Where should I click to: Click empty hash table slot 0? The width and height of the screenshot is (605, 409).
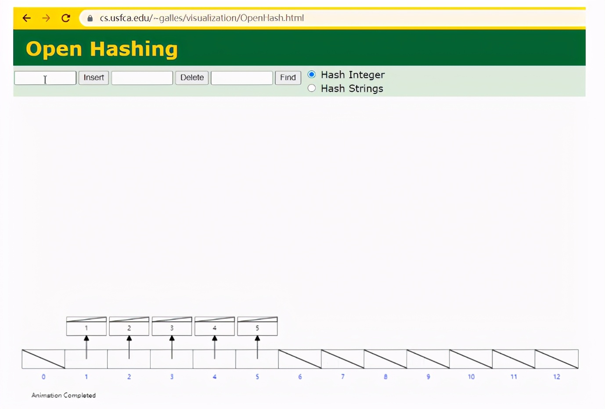pyautogui.click(x=43, y=359)
